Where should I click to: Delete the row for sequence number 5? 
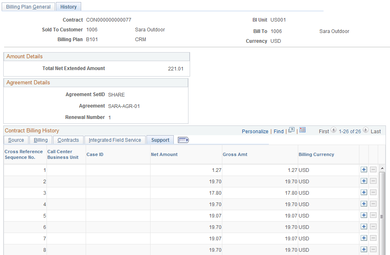tap(373, 215)
